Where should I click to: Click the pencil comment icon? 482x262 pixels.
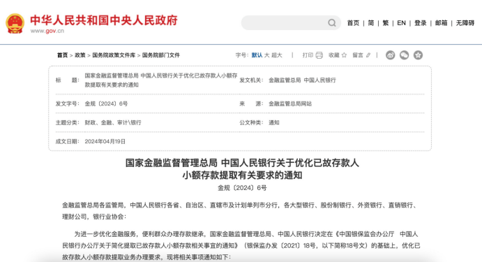tap(368, 55)
